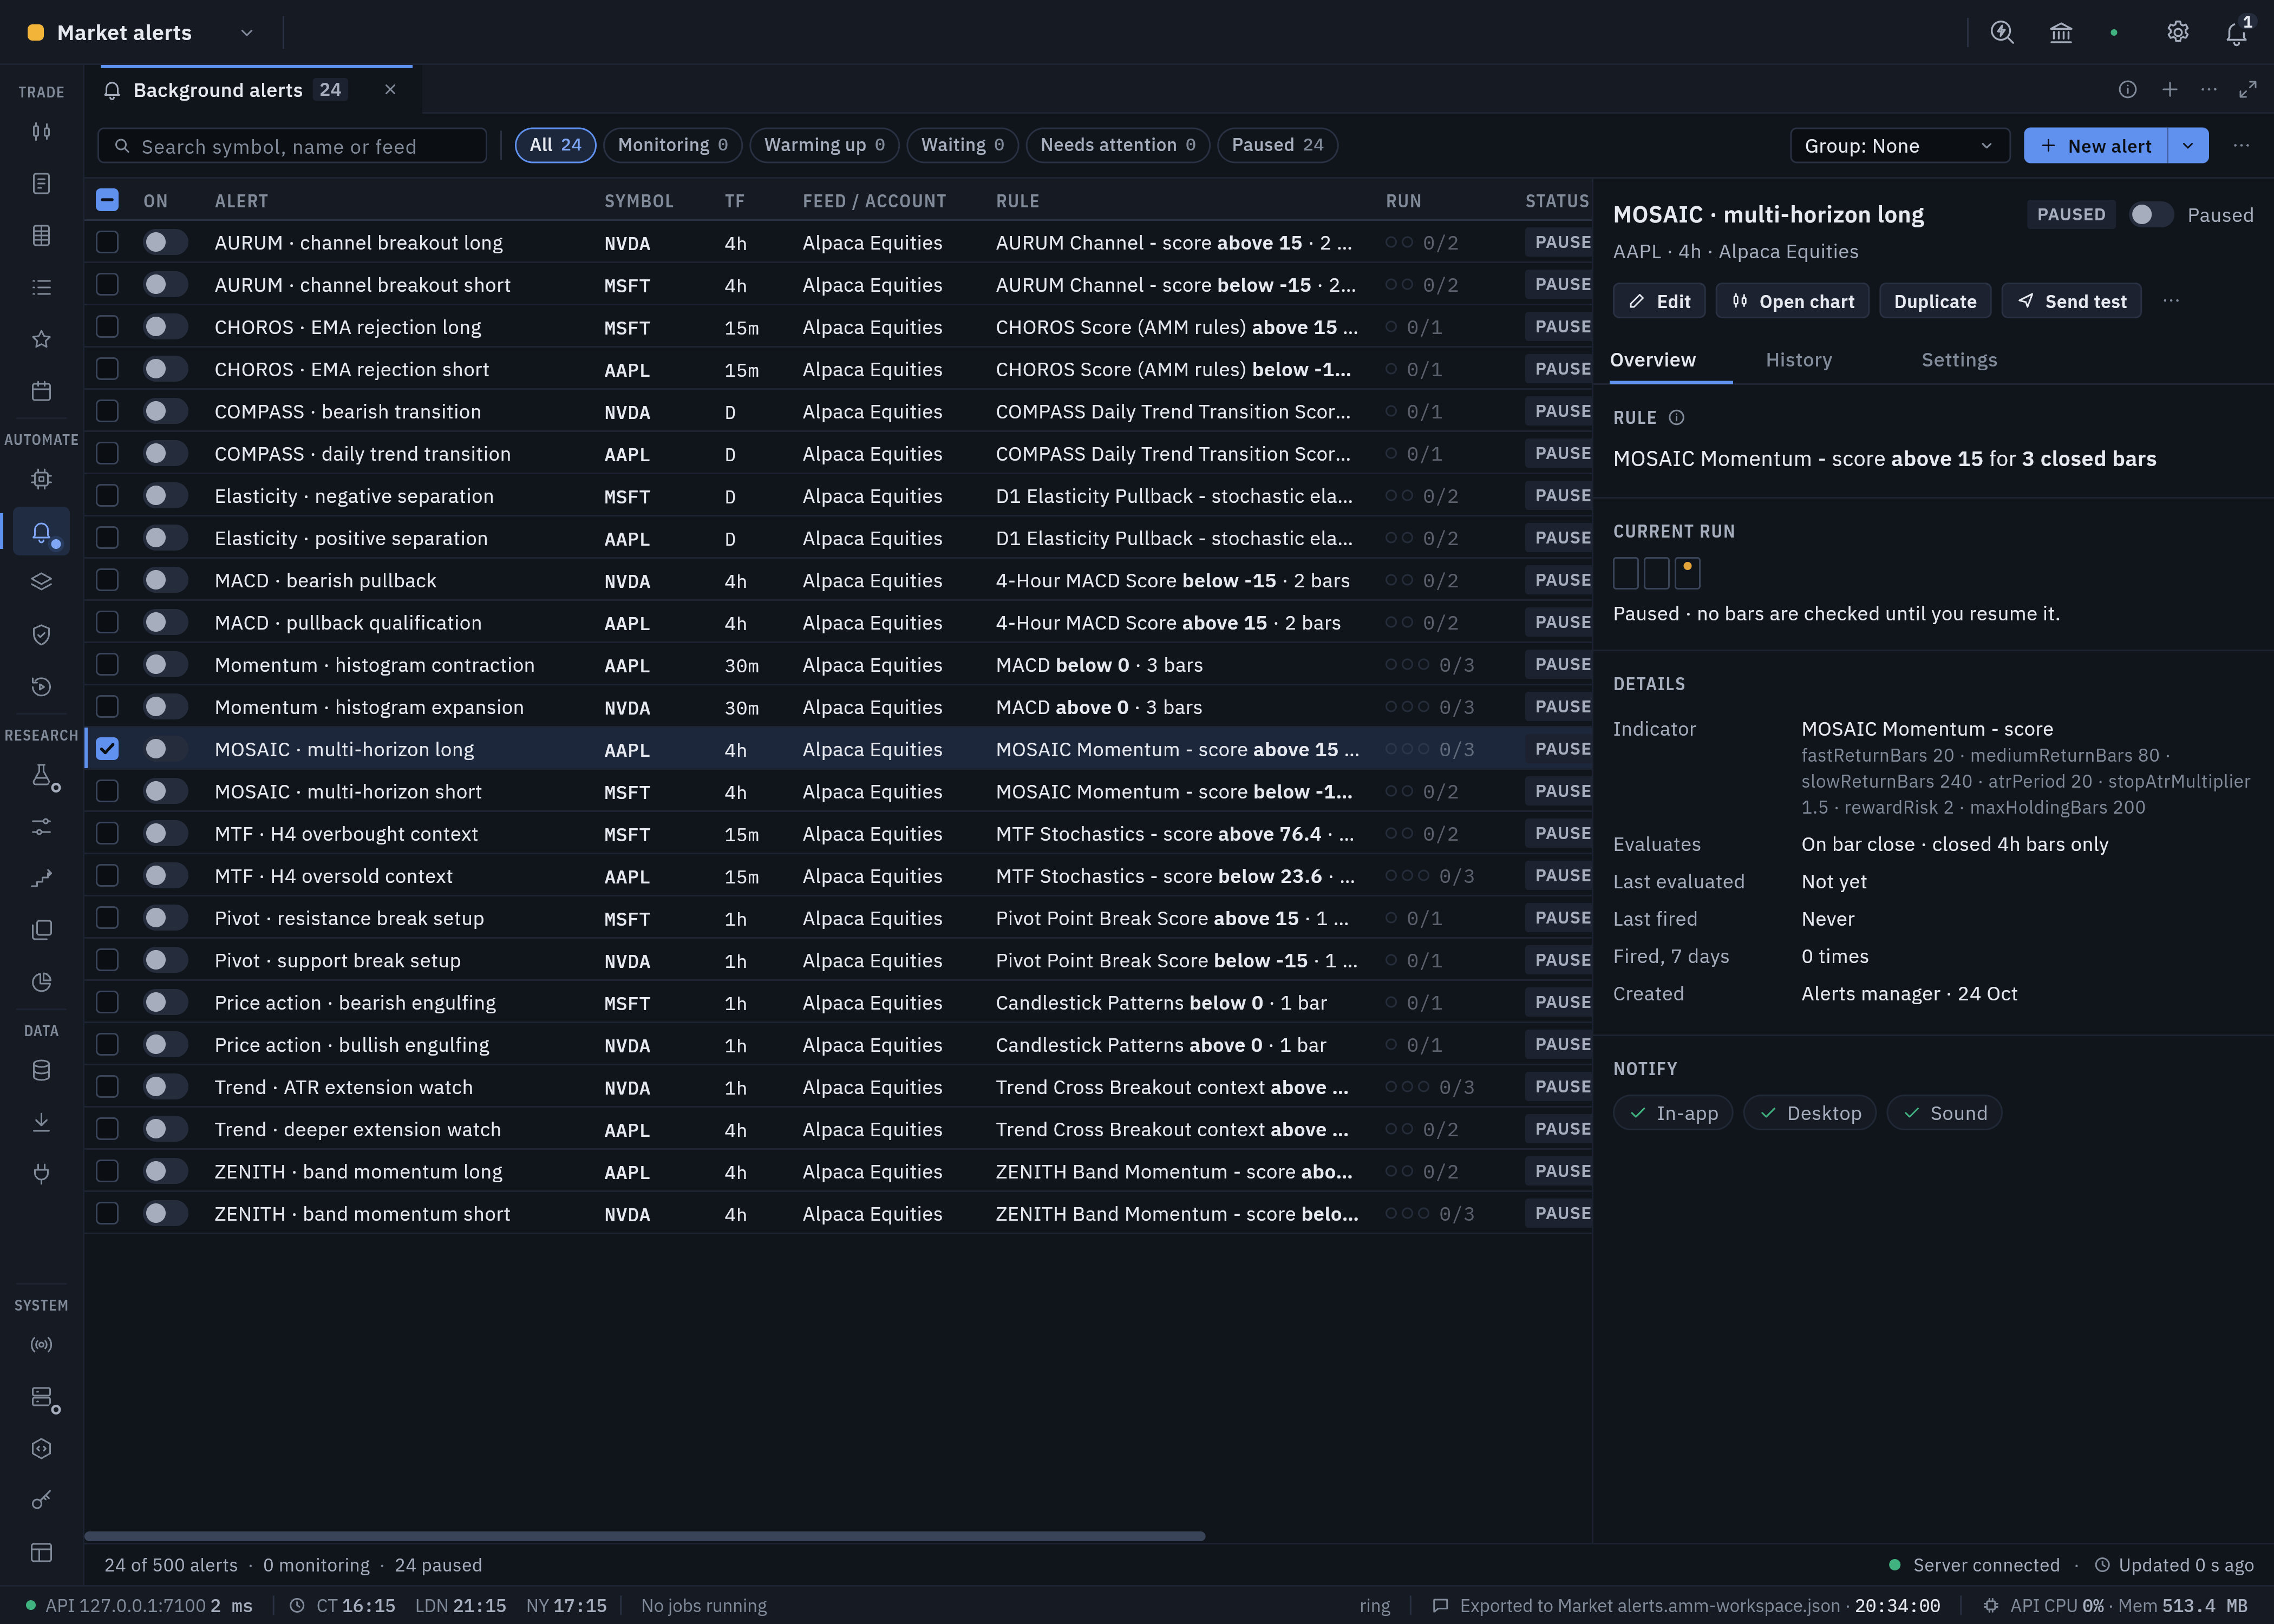This screenshot has width=2274, height=1624.
Task: Switch on the Paused toggle in detail panel
Action: 2151,215
